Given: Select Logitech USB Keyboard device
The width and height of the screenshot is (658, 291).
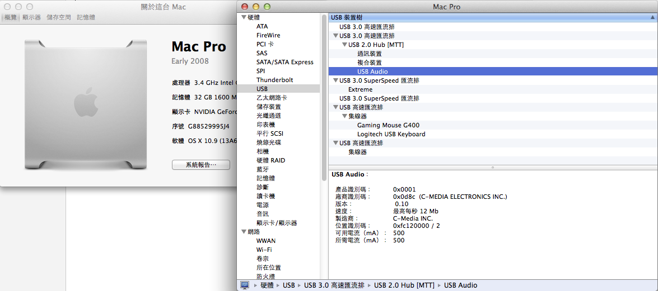Looking at the screenshot, I should point(391,134).
